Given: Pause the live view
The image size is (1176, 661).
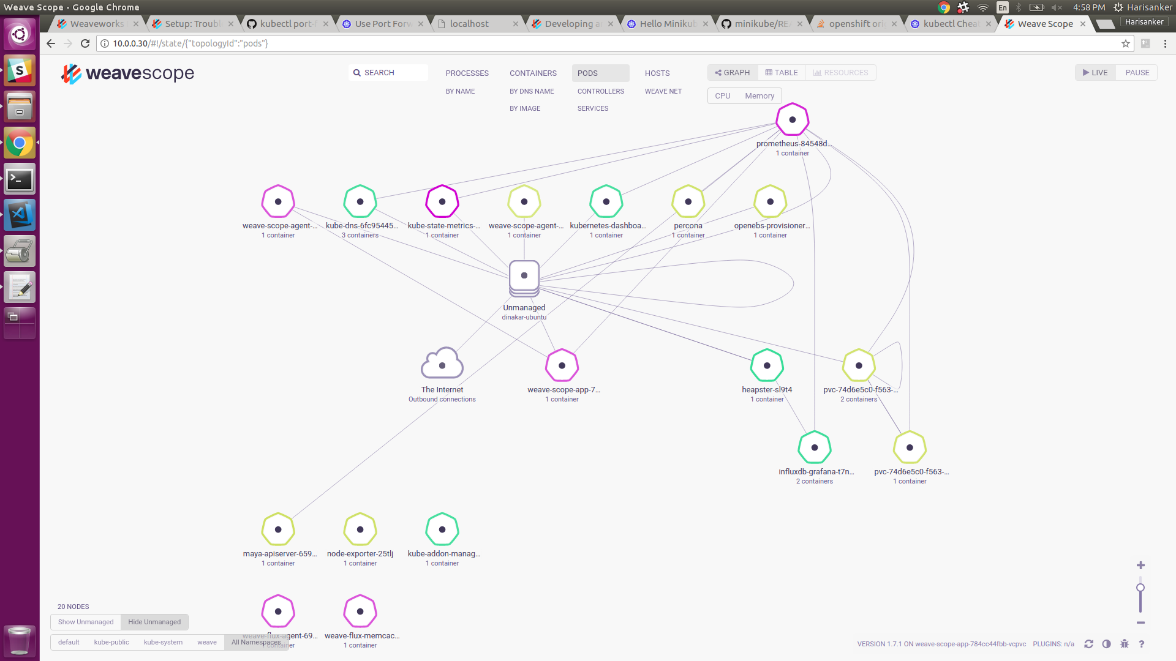Looking at the screenshot, I should (x=1137, y=72).
